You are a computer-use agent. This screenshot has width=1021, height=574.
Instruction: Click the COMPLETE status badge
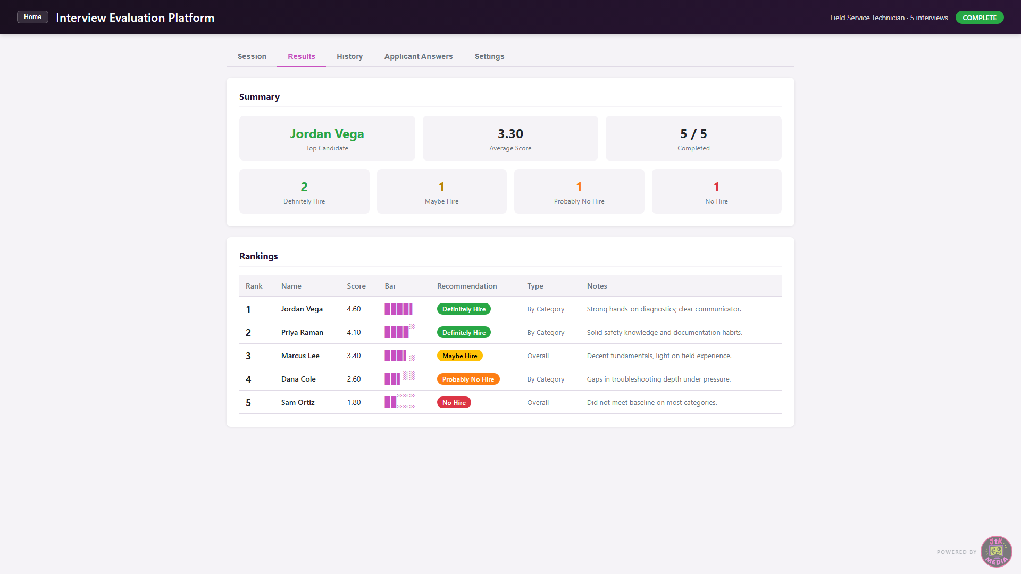(x=980, y=18)
